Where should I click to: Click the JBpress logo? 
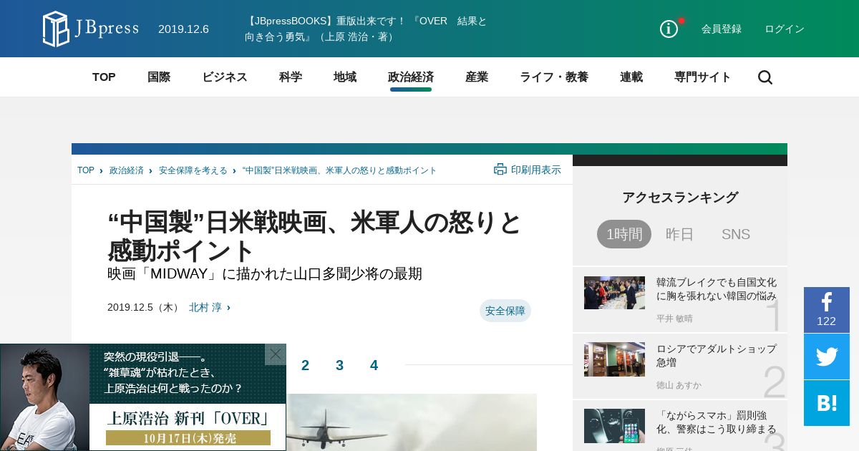[x=91, y=29]
